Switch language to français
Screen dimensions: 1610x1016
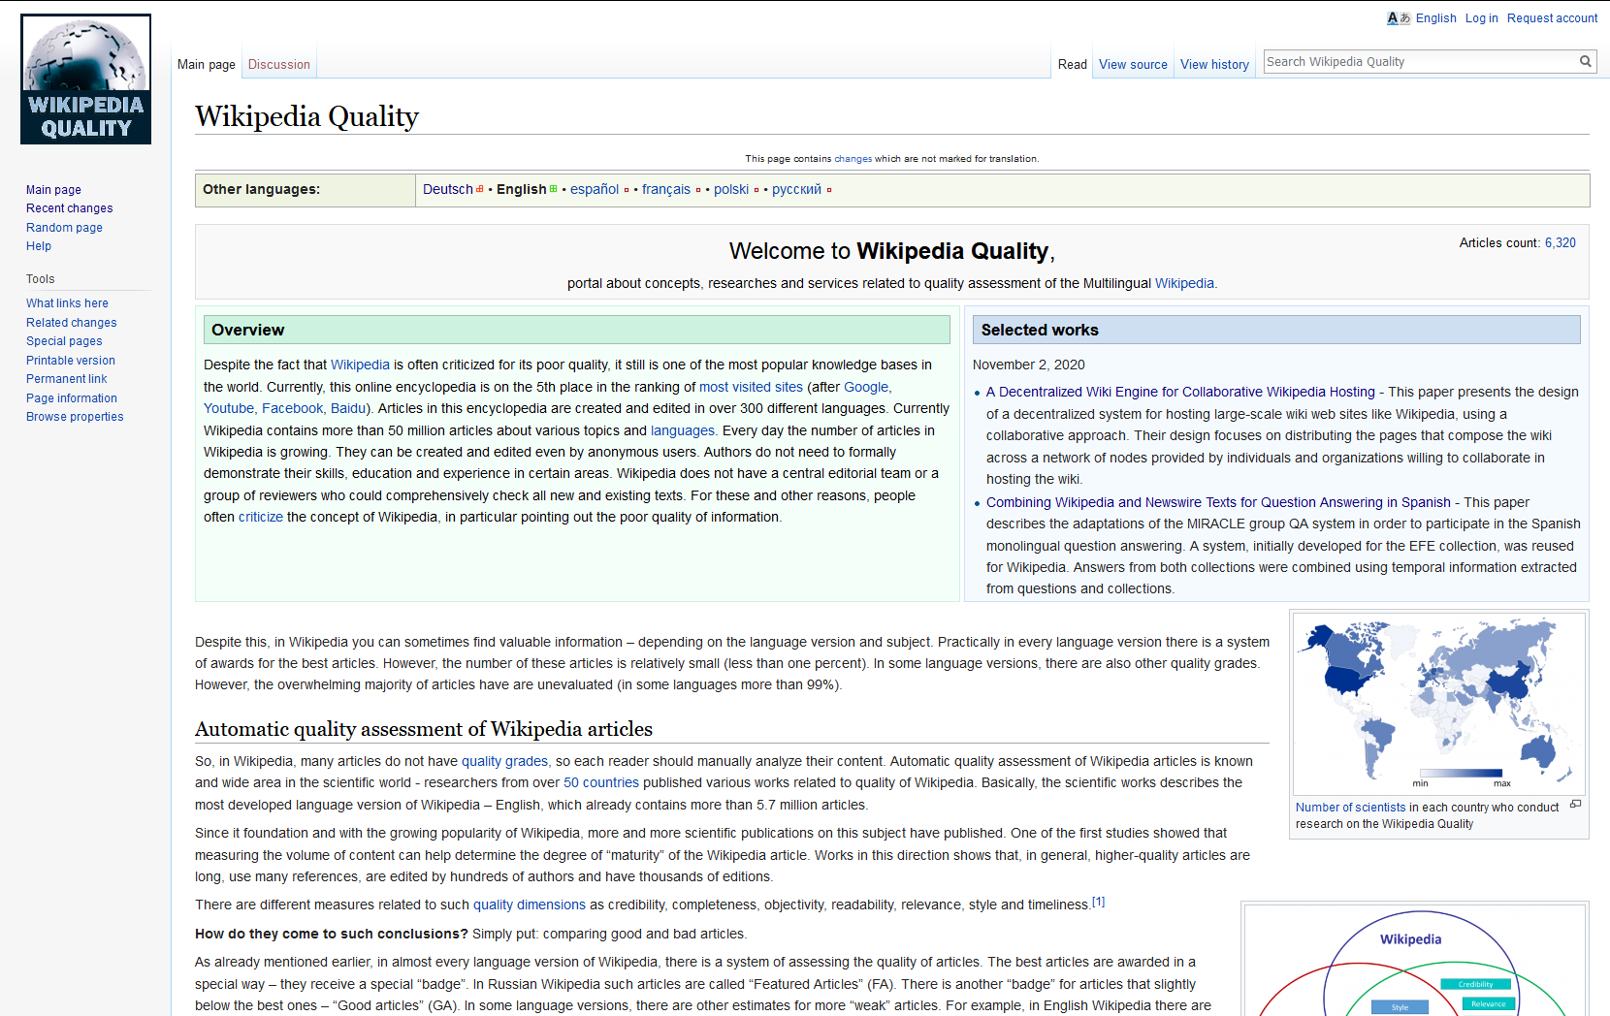(x=666, y=190)
